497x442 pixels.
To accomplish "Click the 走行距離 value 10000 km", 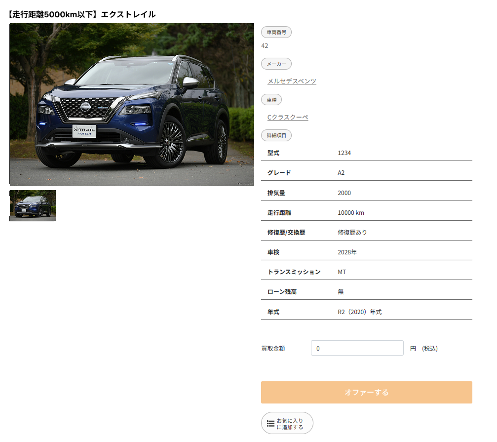I will pyautogui.click(x=350, y=213).
